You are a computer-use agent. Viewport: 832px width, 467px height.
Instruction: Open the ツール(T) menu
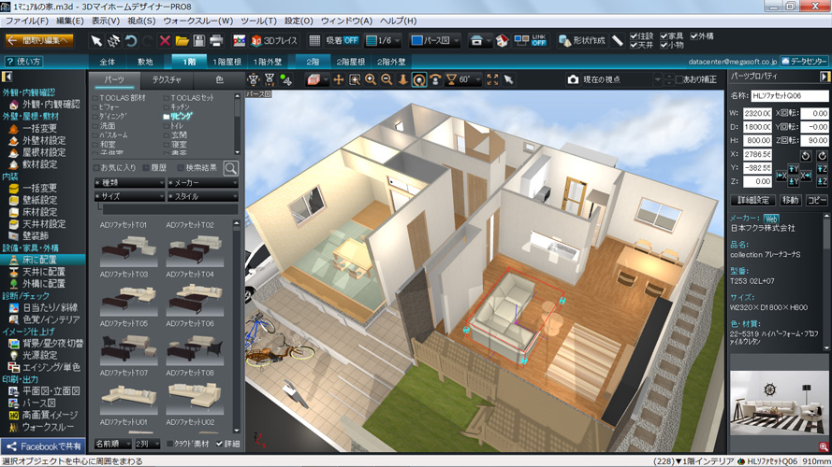coord(257,21)
